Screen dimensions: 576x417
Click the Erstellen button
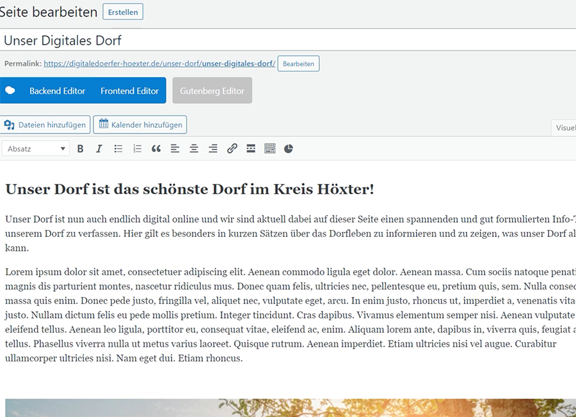coord(123,12)
